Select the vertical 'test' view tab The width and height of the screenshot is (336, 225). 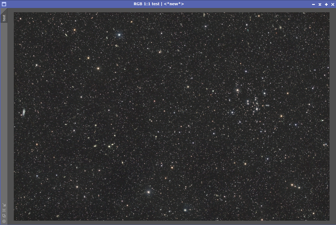click(x=4, y=18)
